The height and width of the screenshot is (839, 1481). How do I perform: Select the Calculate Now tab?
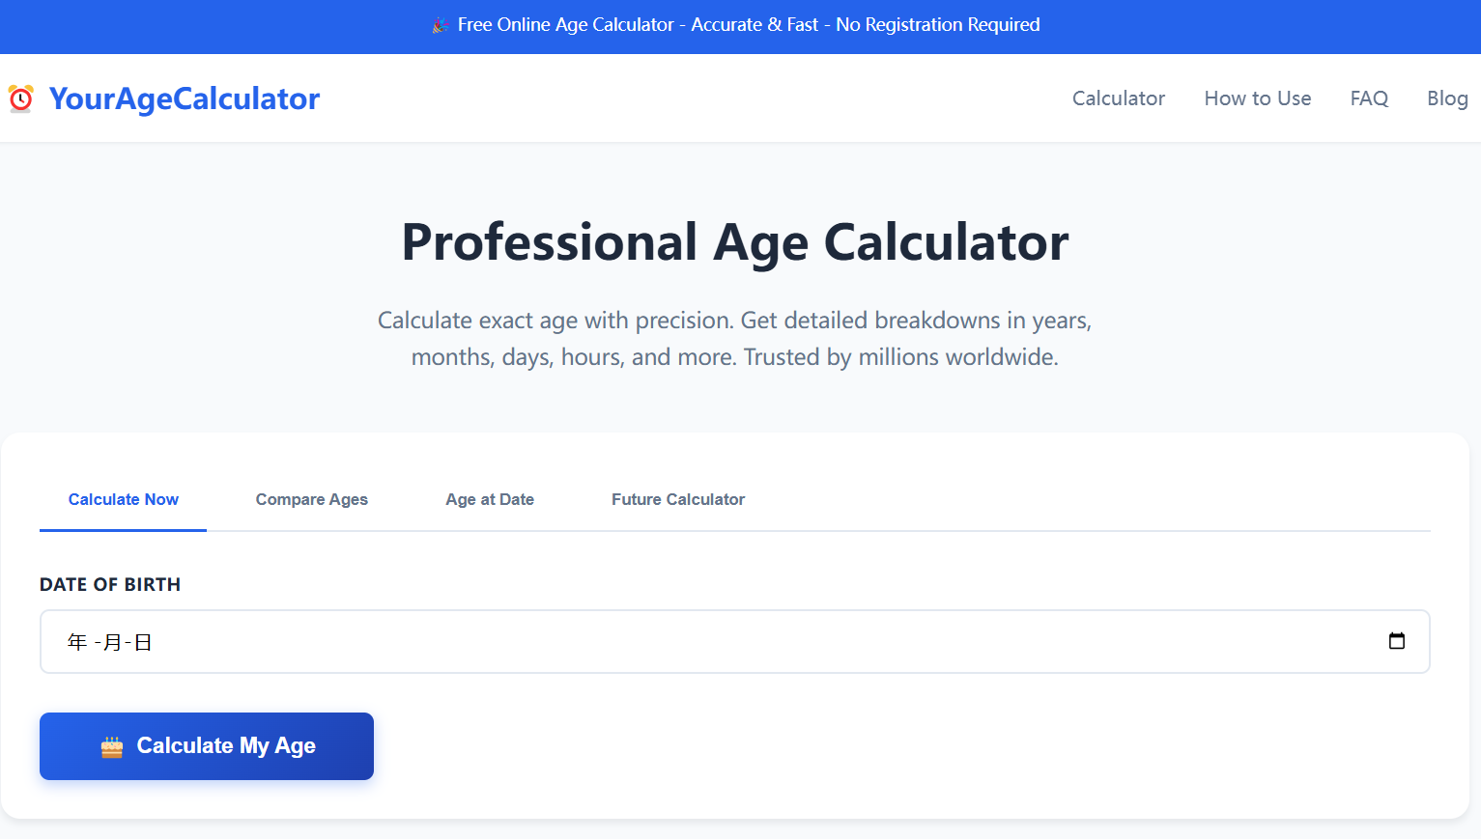pyautogui.click(x=124, y=499)
